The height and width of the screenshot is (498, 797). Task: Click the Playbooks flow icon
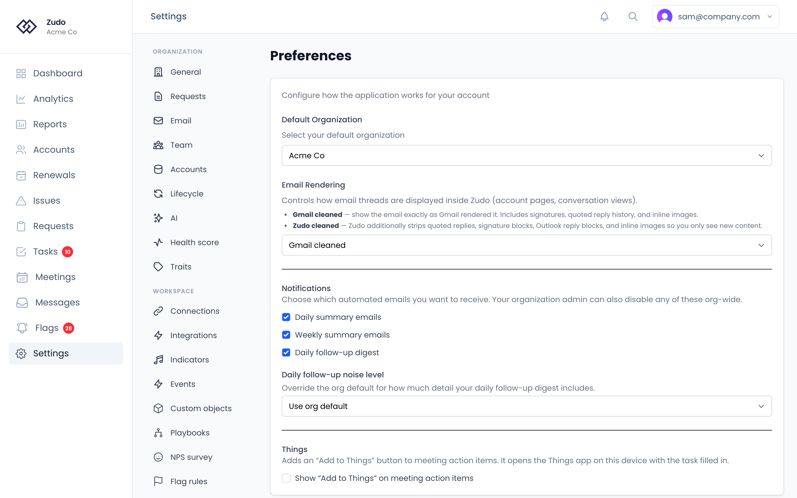158,433
